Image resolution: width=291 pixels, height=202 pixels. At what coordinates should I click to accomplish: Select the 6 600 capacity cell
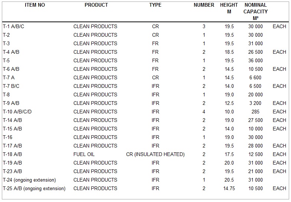pos(255,78)
